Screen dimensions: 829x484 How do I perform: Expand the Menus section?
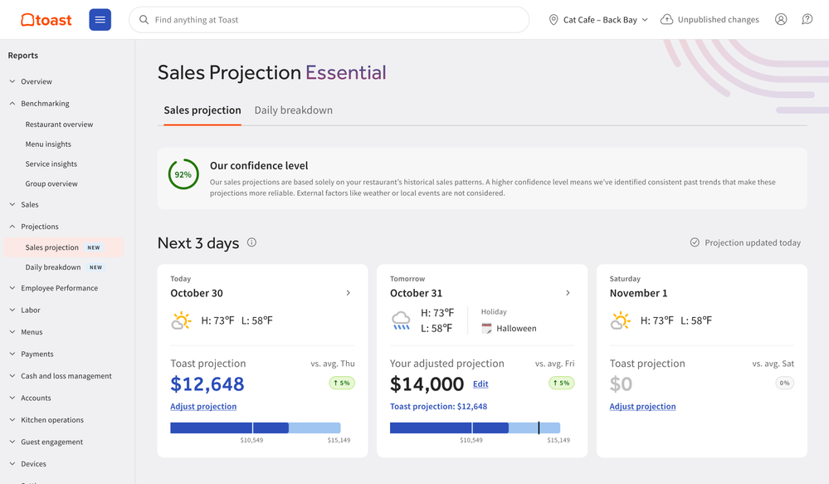26,332
